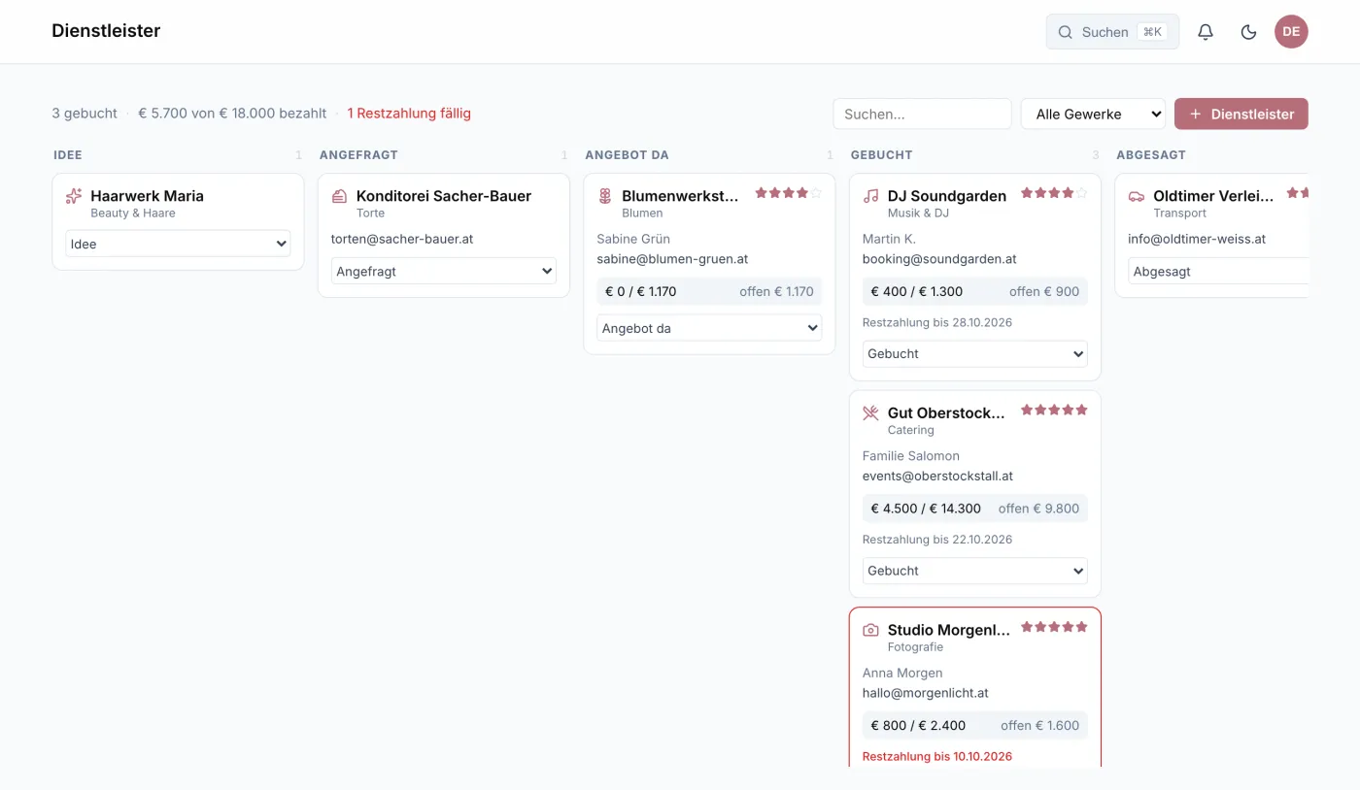Click the car icon on the Oldtimer Verleih card
1360x790 pixels.
click(1137, 196)
